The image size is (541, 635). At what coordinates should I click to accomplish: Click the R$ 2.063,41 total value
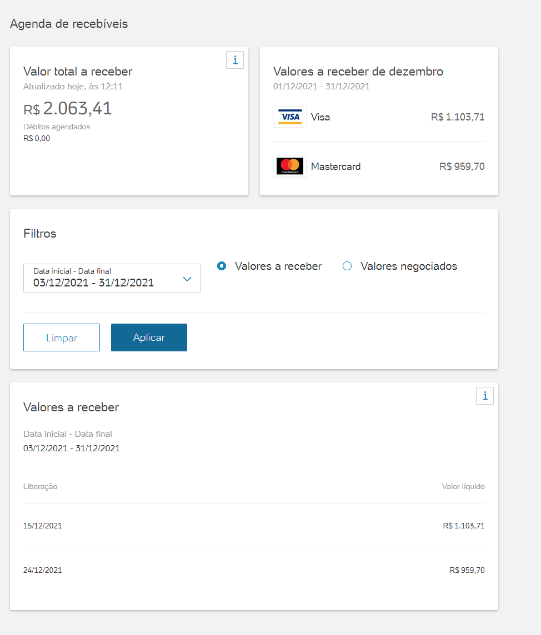(68, 108)
